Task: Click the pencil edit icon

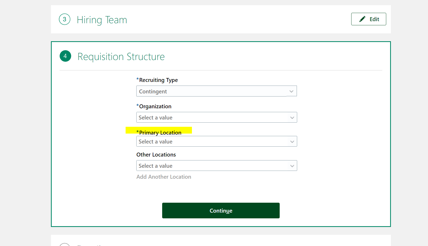Action: pyautogui.click(x=362, y=19)
